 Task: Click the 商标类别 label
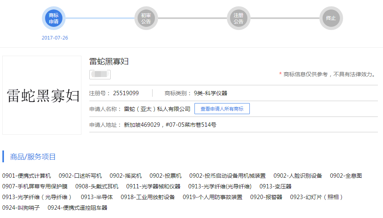coord(177,93)
